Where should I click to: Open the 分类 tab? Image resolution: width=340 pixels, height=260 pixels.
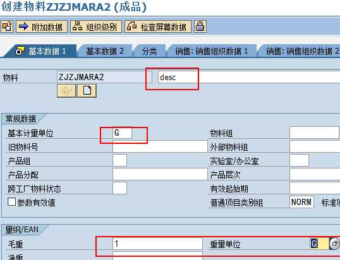(149, 51)
